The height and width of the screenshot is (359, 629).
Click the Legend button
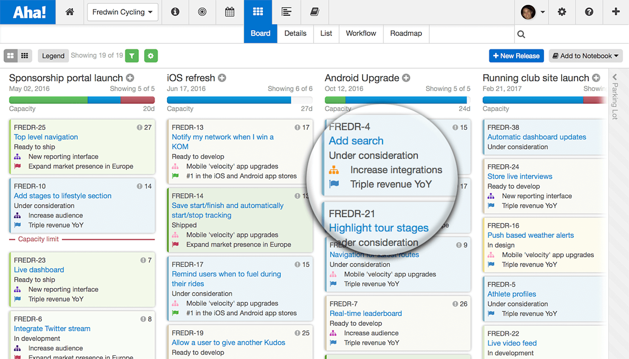(53, 56)
